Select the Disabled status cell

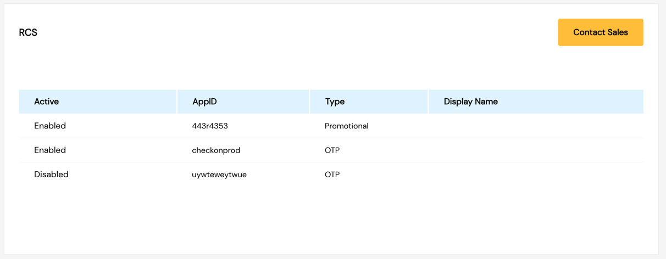click(51, 174)
